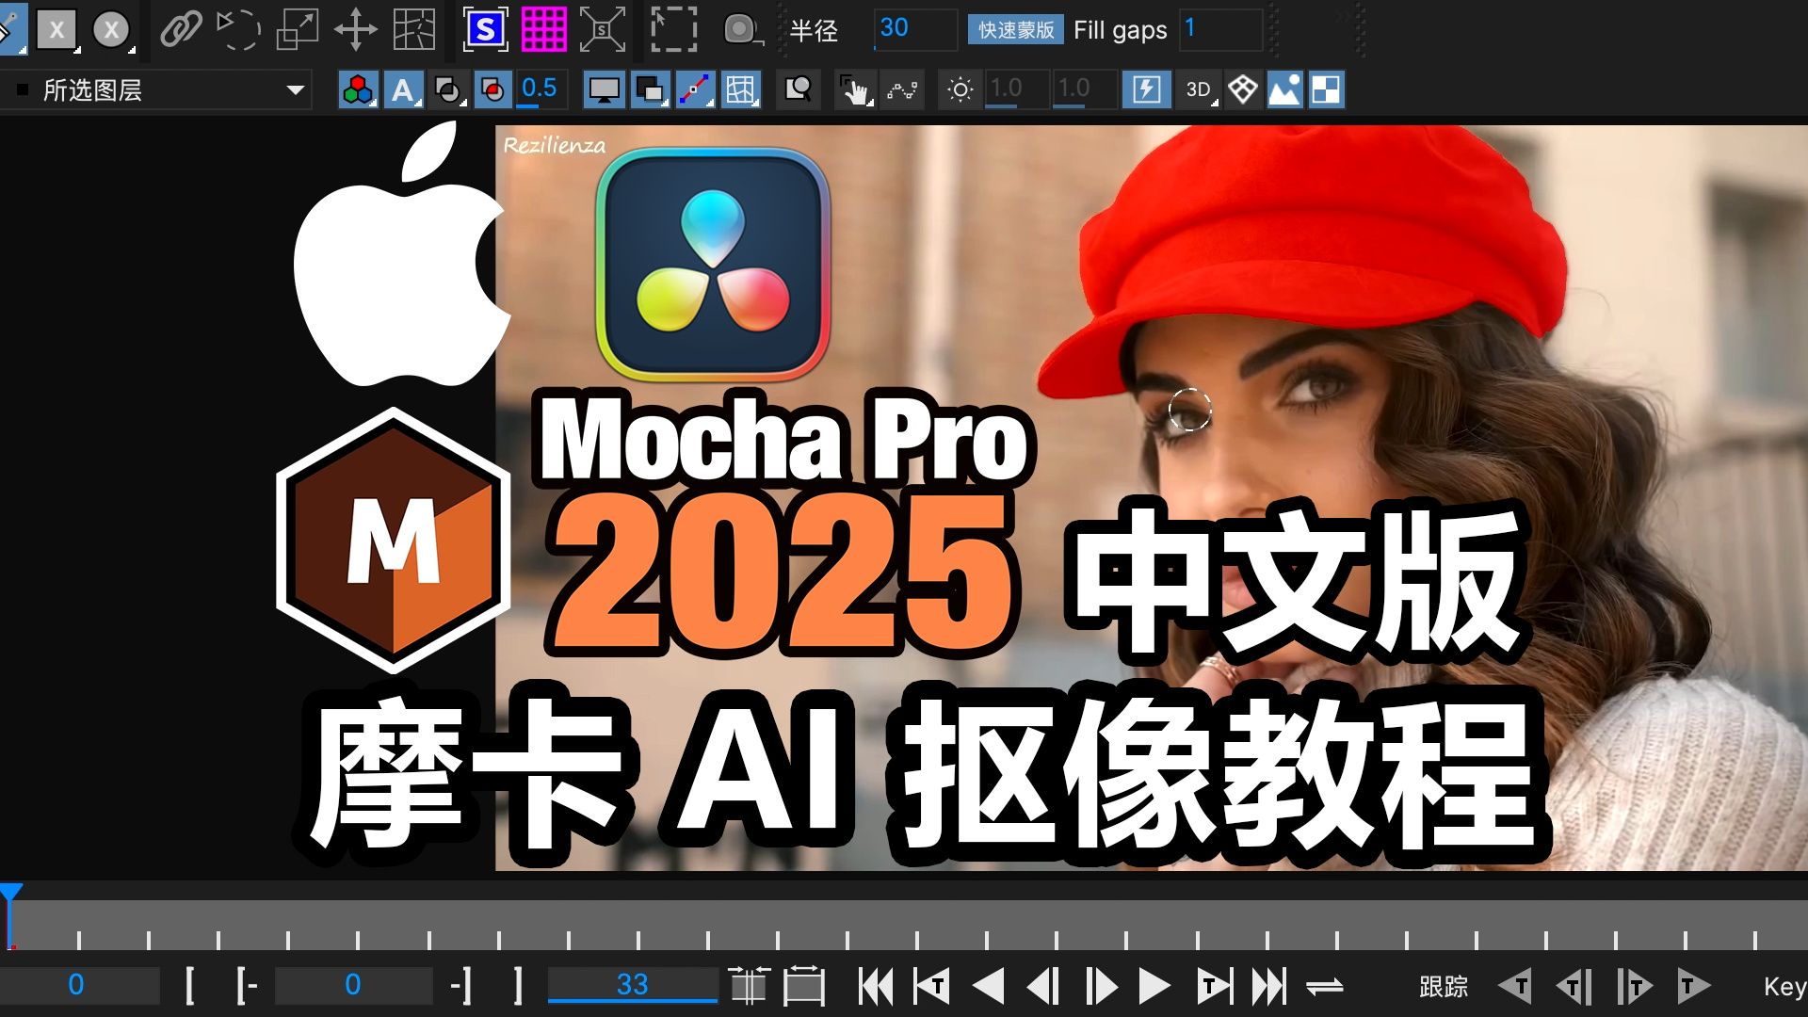
Task: Select the scale tool icon
Action: (298, 30)
